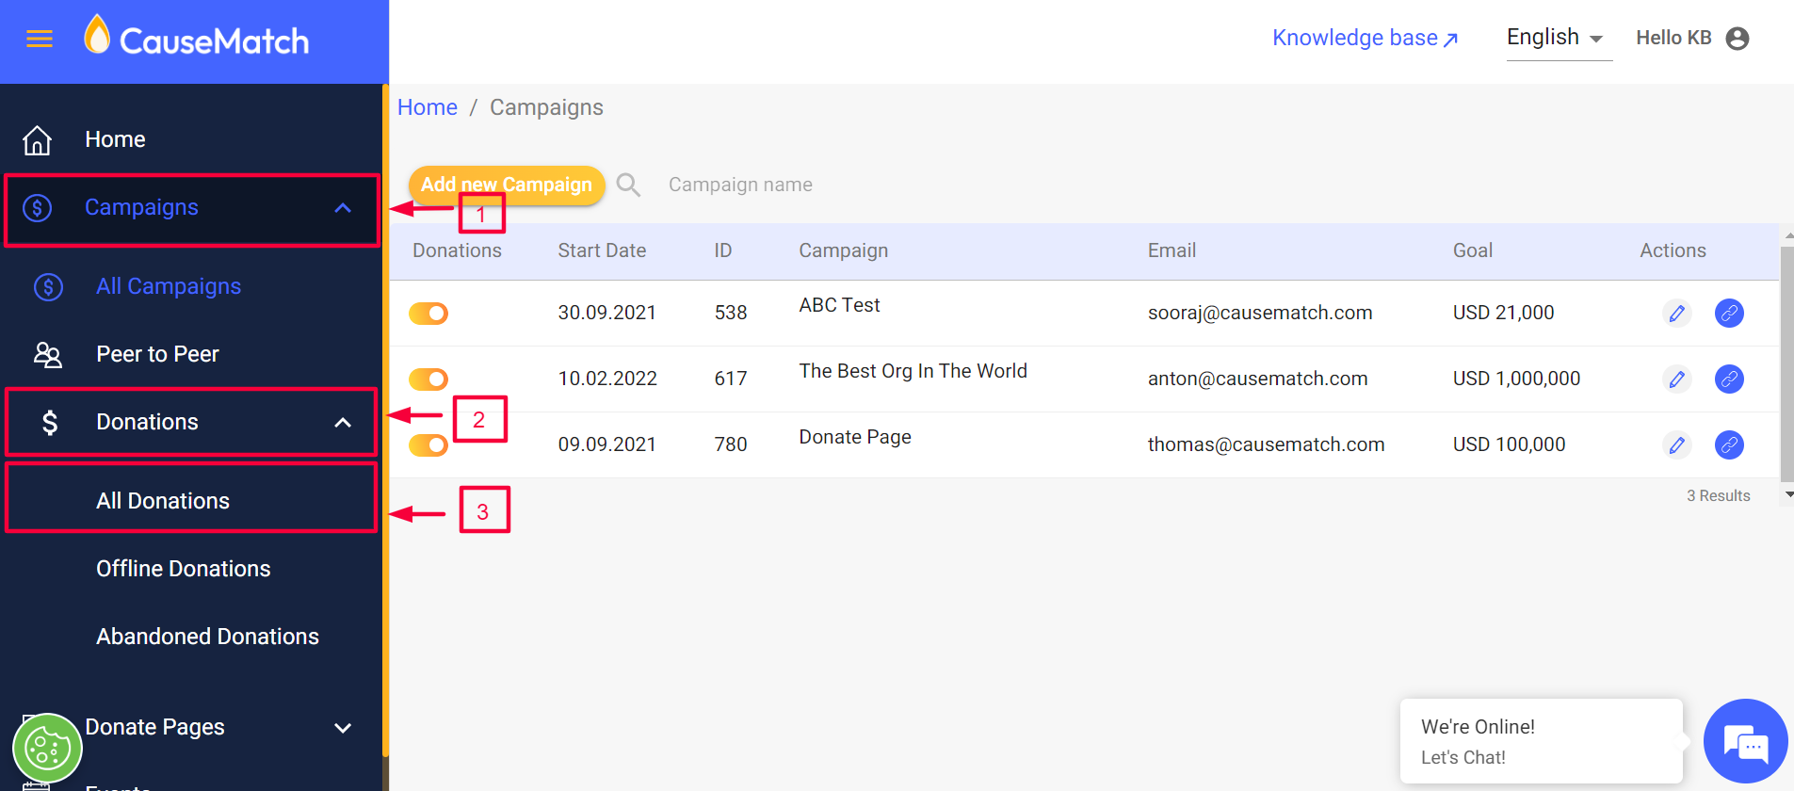The width and height of the screenshot is (1794, 791).
Task: Click the 30.09.2021 start date
Action: 606,313
